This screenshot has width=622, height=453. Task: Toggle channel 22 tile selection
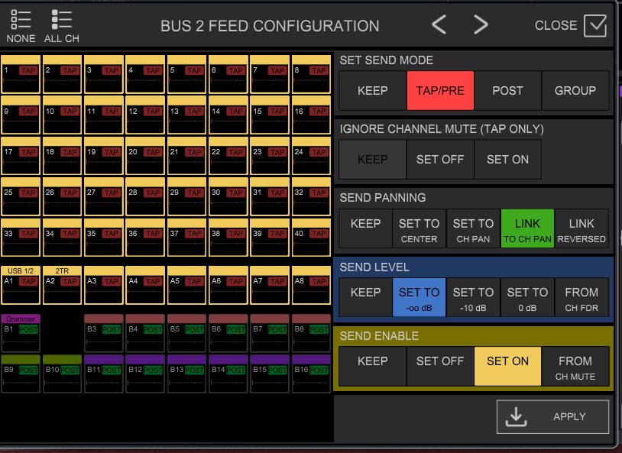pyautogui.click(x=228, y=156)
